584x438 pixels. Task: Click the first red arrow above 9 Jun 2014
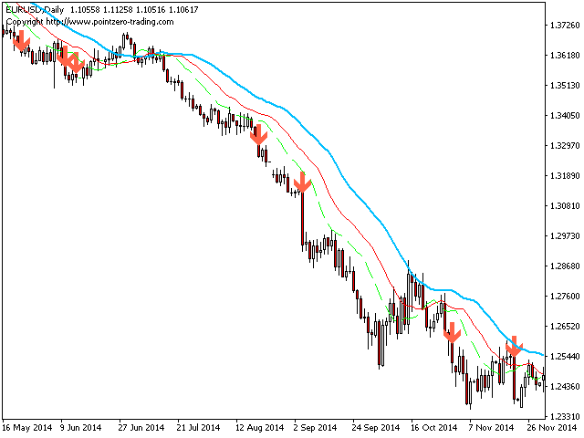(x=64, y=57)
